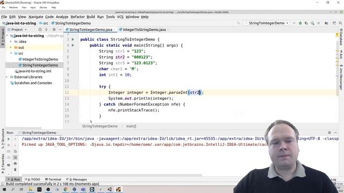The height and width of the screenshot is (193, 344).
Task: Toggle the 1: Project side tool button
Action: pos(3,37)
